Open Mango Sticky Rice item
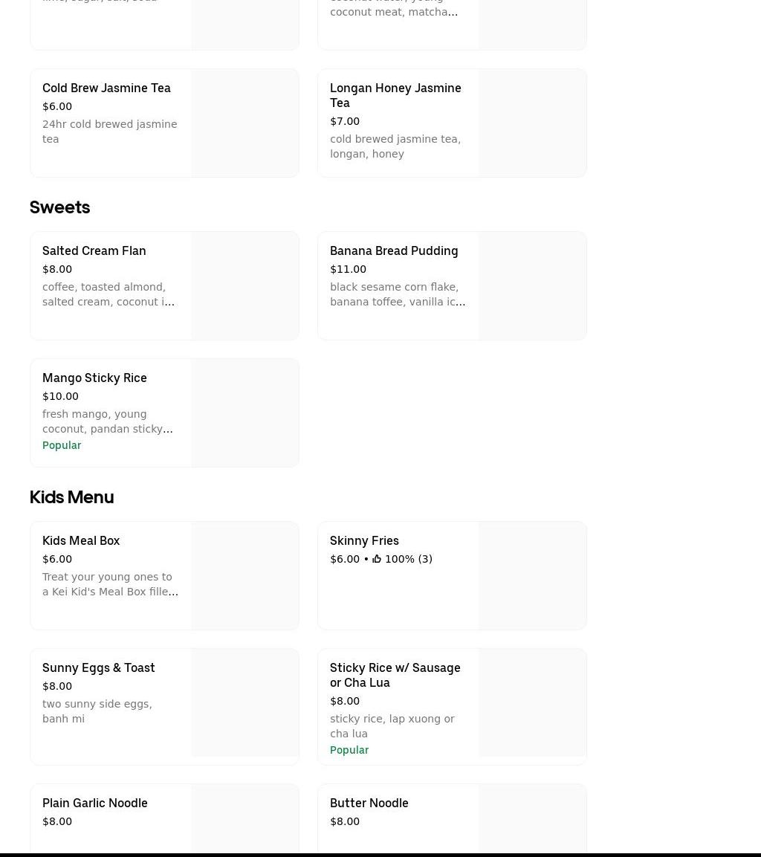The height and width of the screenshot is (857, 761). pyautogui.click(x=94, y=378)
